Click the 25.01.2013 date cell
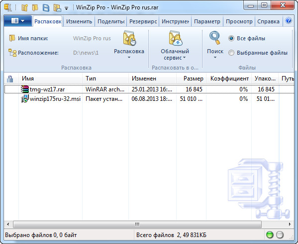Screen dimensions: 298x244 [x=152, y=89]
